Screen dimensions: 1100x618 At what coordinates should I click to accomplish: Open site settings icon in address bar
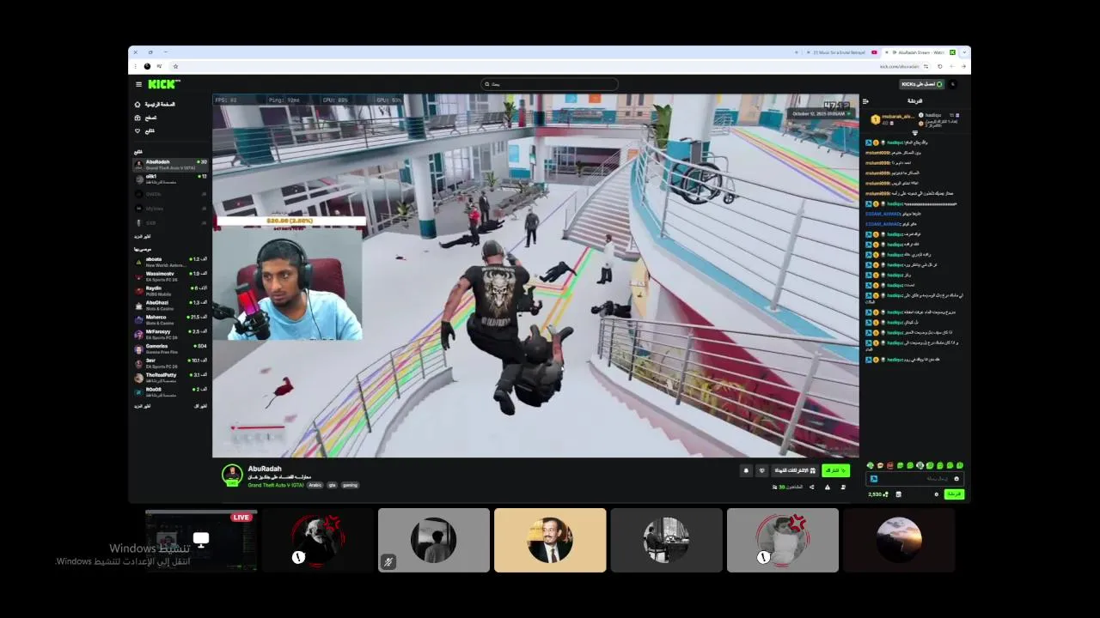(926, 66)
